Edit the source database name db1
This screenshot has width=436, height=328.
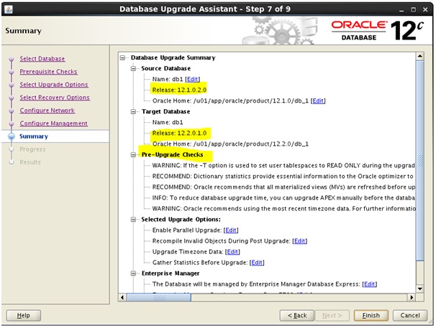(192, 78)
